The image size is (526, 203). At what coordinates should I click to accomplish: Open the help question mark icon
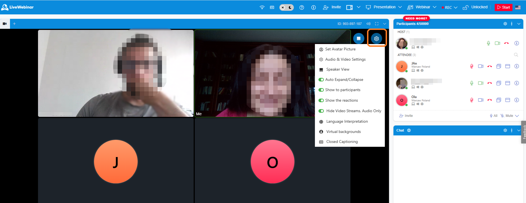[302, 7]
